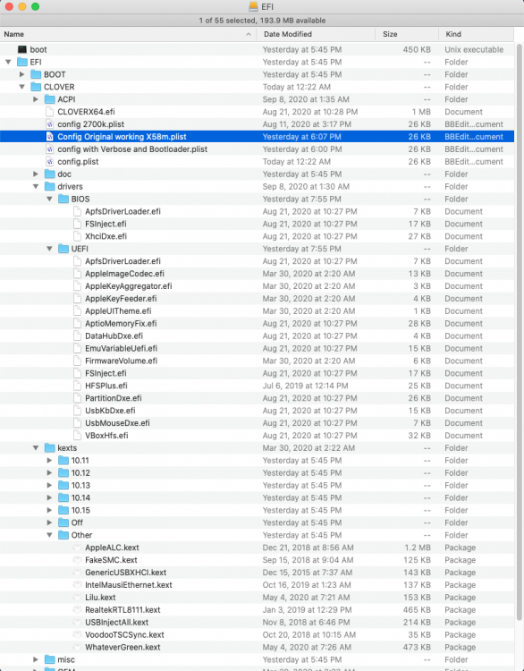Select UsbKbDxe.efi file
This screenshot has height=671, width=524.
(x=257, y=411)
